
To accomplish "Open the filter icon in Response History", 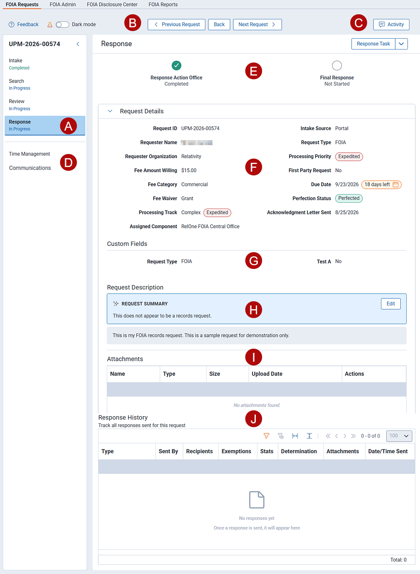I will click(266, 436).
